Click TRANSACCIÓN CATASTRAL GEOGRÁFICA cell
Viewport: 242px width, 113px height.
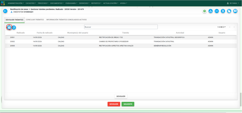169,37
